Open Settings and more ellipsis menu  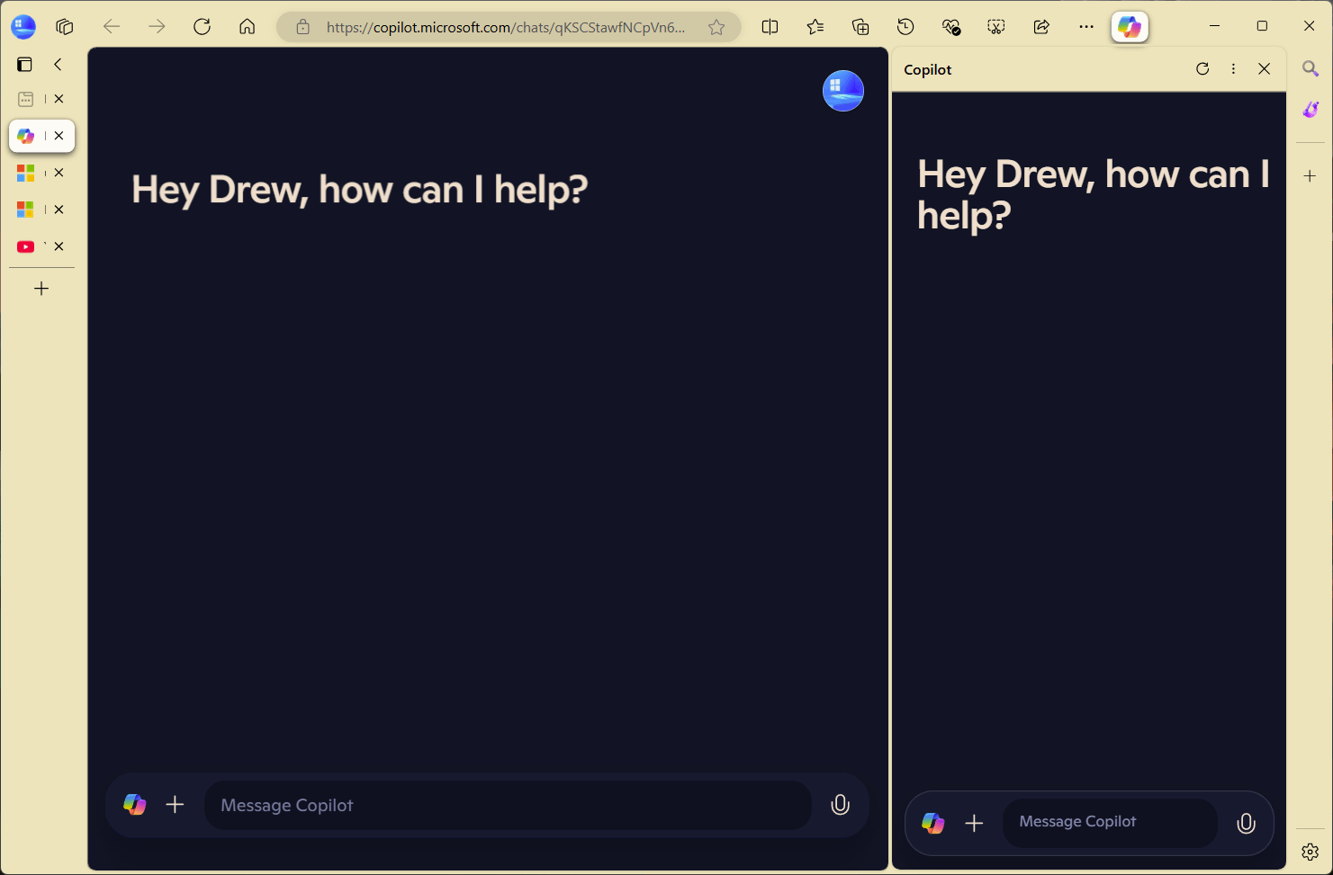pos(1086,27)
